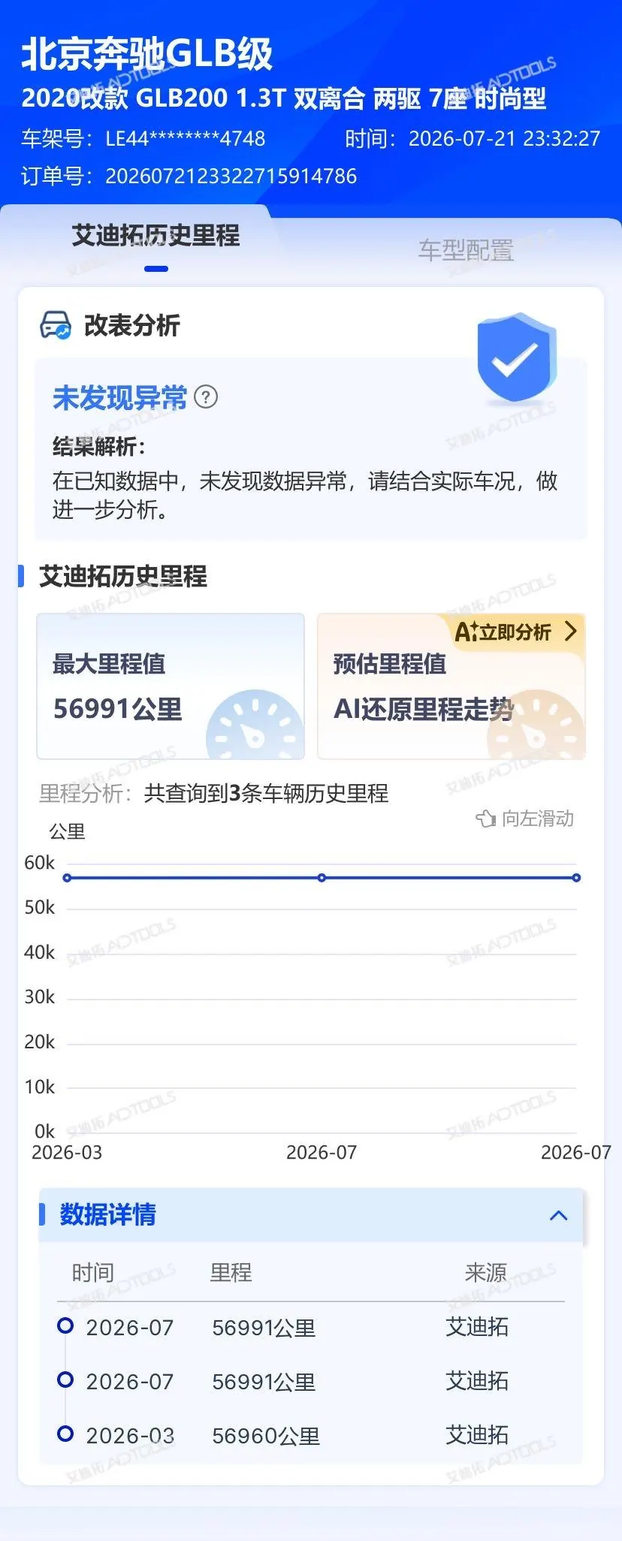Image resolution: width=622 pixels, height=1541 pixels.
Task: Click the 56960公里 record row marker
Action: (65, 1434)
